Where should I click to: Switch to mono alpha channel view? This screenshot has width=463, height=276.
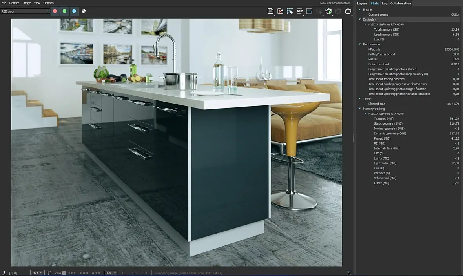click(x=84, y=11)
